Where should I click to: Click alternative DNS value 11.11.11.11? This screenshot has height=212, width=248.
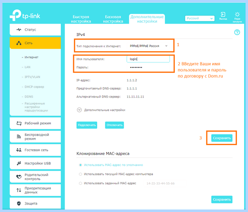point(136,97)
